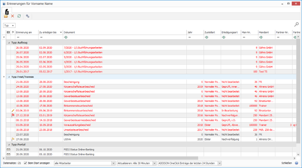Sort by the Partner-Nr. column header

coord(284,32)
